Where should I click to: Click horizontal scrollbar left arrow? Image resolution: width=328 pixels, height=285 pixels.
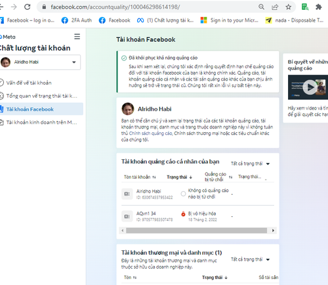(123, 231)
